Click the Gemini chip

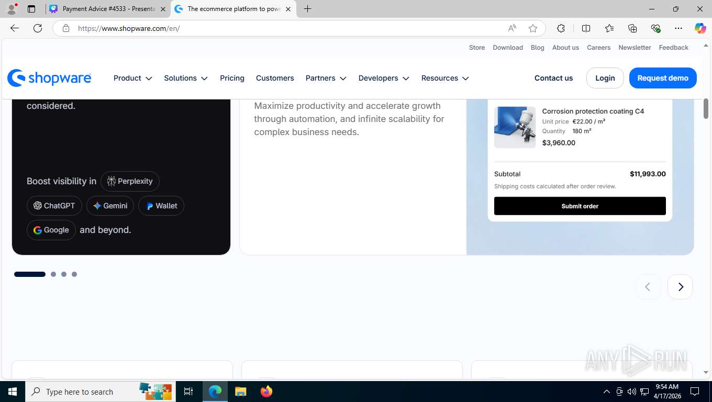coord(110,206)
